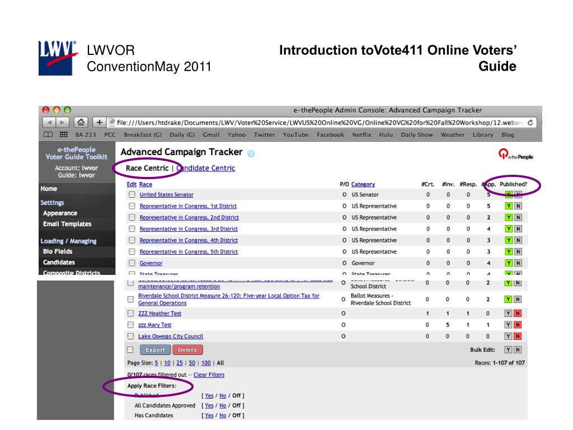Open the help info icon beside Advanced Campaign Tracker

[x=251, y=153]
